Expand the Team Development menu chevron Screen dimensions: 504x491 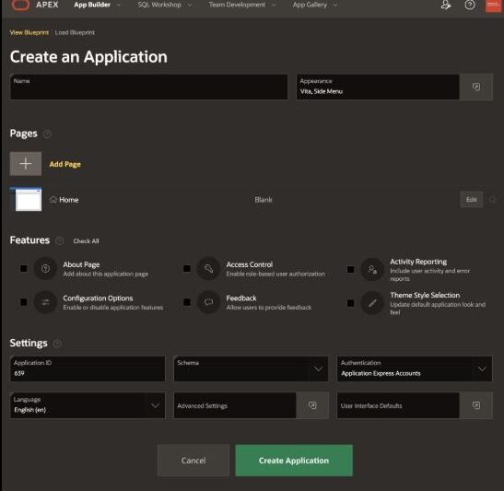click(x=274, y=5)
